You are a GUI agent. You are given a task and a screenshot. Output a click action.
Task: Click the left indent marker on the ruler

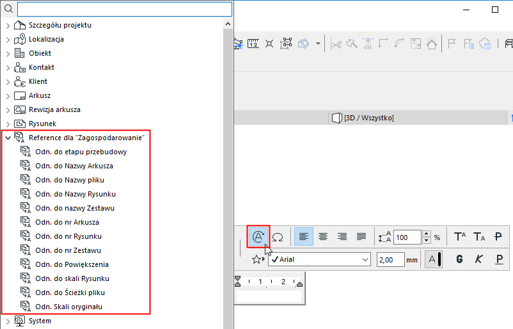[238, 281]
